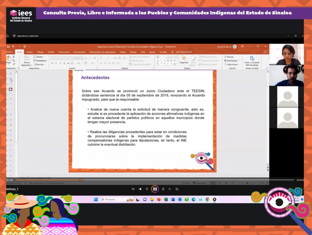The width and height of the screenshot is (312, 235).
Task: Expand the Seleccionar dropdown
Action: coord(232,64)
